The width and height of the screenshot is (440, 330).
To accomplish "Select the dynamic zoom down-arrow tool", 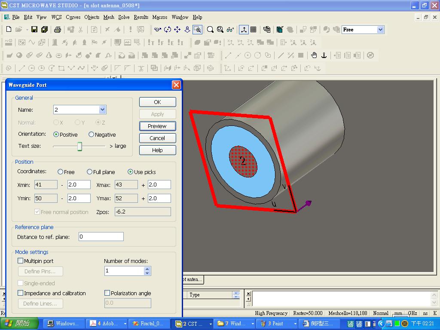I will [187, 30].
